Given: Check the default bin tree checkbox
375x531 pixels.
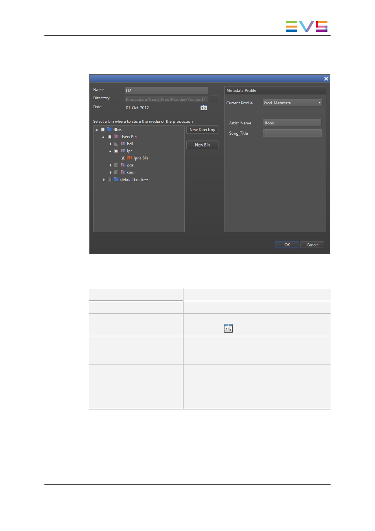Looking at the screenshot, I should (x=110, y=179).
